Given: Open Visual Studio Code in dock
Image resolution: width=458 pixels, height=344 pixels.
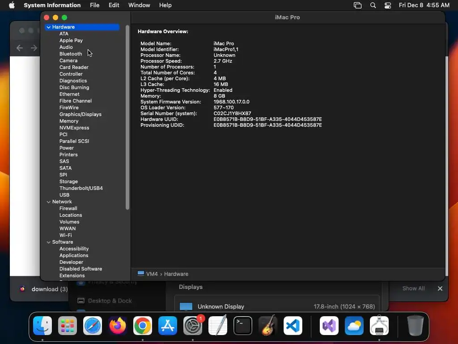Looking at the screenshot, I should point(293,325).
